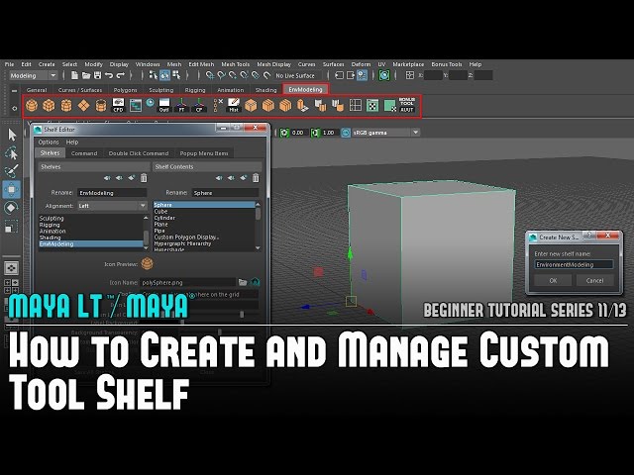
Task: Toggle viewport exposure icon beside 0.00
Action: [x=284, y=133]
